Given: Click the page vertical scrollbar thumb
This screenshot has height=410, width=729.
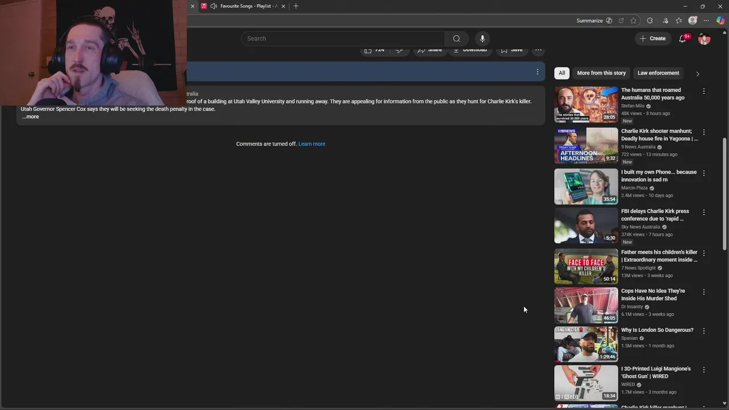Looking at the screenshot, I should click(x=724, y=194).
